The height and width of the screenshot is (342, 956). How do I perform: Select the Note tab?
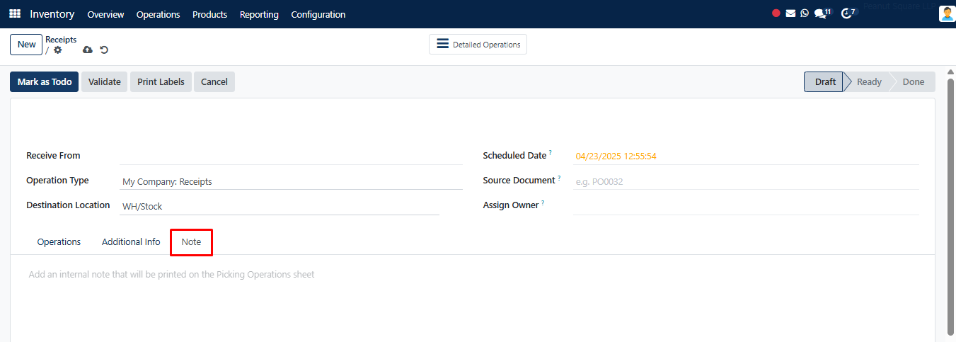click(x=191, y=241)
